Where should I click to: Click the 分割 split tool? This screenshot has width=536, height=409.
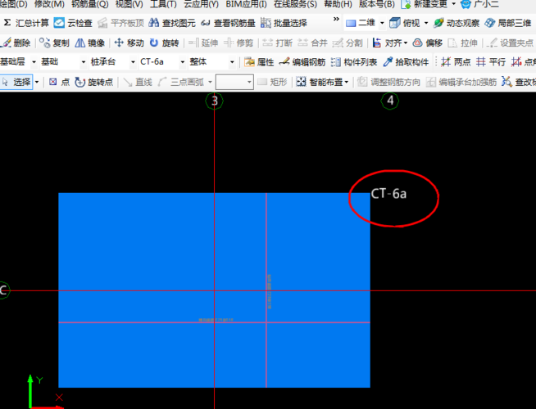click(347, 43)
